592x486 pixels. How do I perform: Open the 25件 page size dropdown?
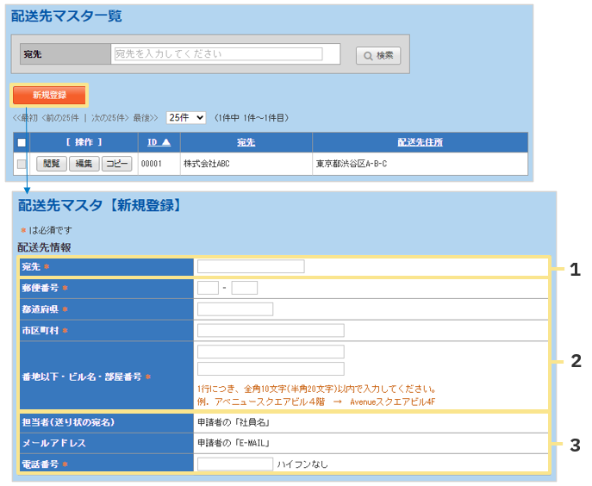(x=186, y=117)
